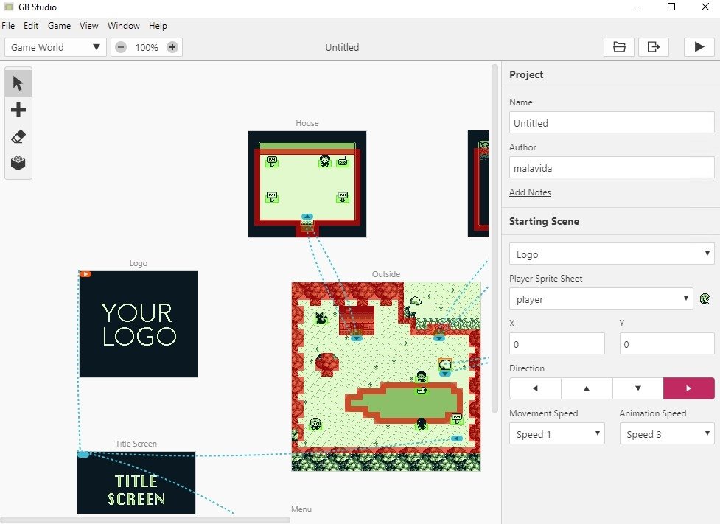Click the vertical world scrollbar
Viewport: 720px width, 524px height.
(x=494, y=239)
